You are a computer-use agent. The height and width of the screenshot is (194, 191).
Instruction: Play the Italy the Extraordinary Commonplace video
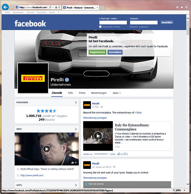tap(98, 136)
